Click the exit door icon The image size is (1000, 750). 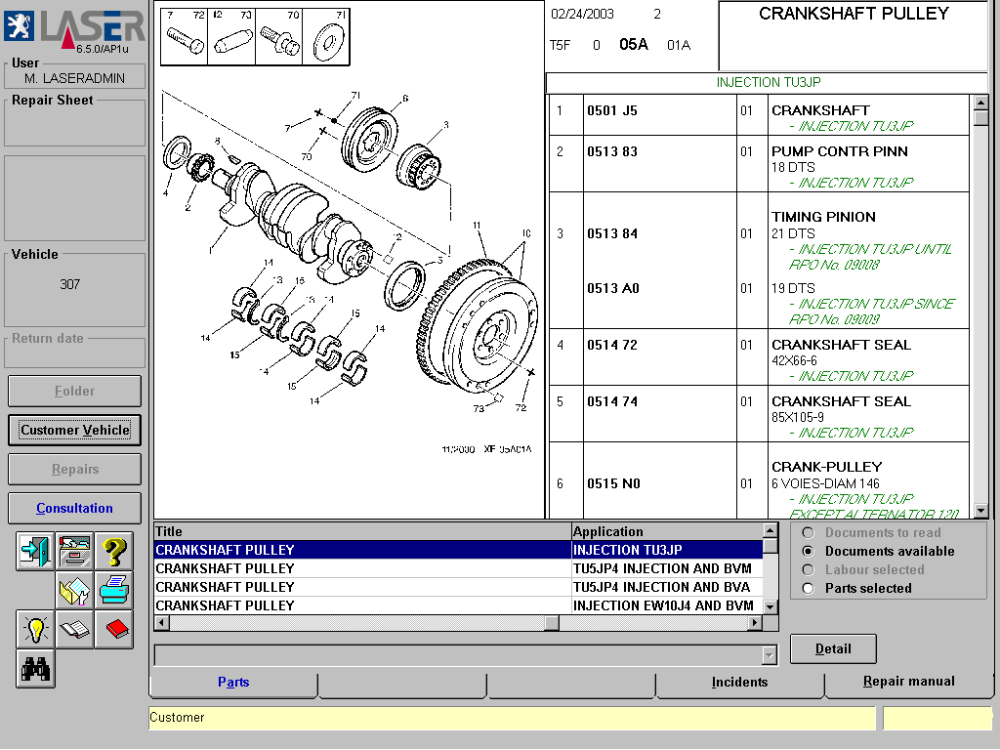(x=35, y=551)
